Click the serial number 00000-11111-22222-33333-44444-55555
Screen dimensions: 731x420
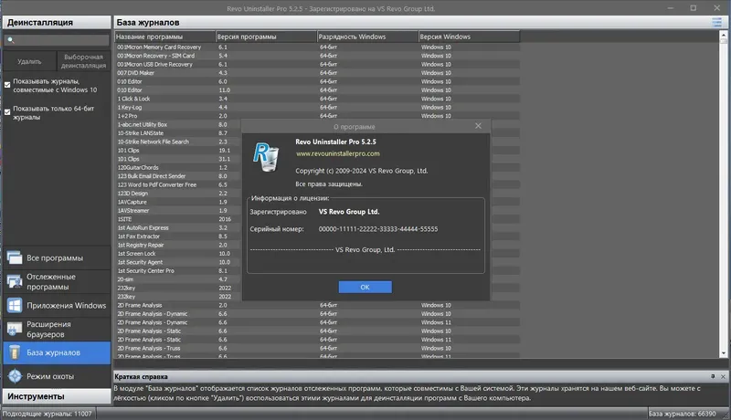coord(378,229)
